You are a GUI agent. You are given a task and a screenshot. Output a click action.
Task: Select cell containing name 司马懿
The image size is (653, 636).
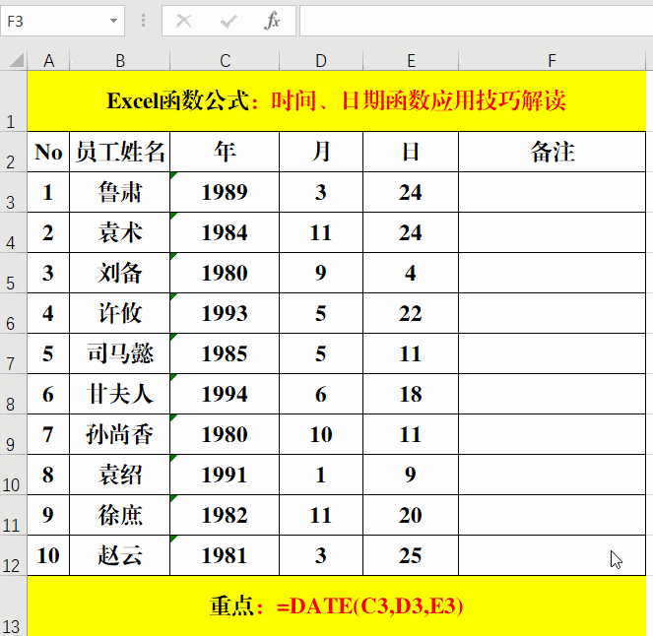[x=120, y=353]
